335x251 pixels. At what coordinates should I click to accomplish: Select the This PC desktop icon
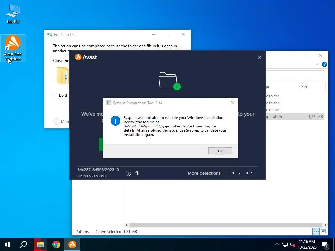13,13
